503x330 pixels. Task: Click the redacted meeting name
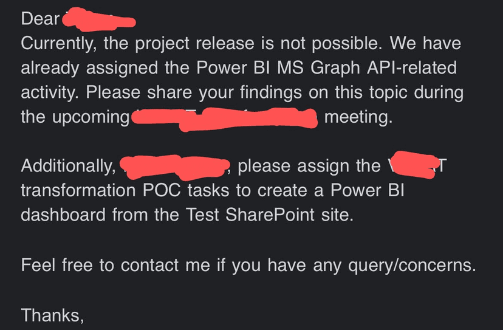click(224, 117)
